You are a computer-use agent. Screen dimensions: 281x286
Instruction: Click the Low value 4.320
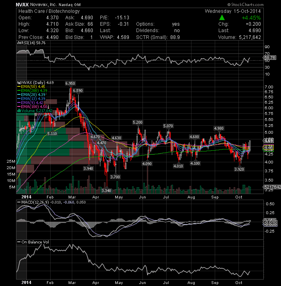point(52,31)
